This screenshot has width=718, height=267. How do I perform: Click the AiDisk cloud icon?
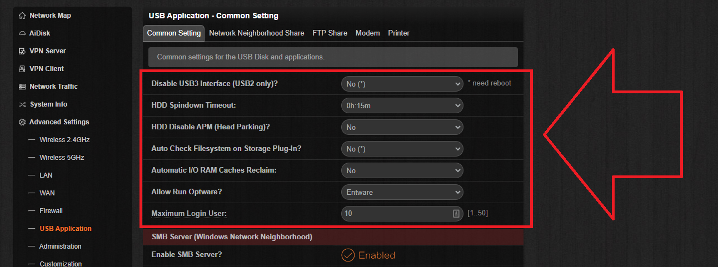tap(22, 33)
